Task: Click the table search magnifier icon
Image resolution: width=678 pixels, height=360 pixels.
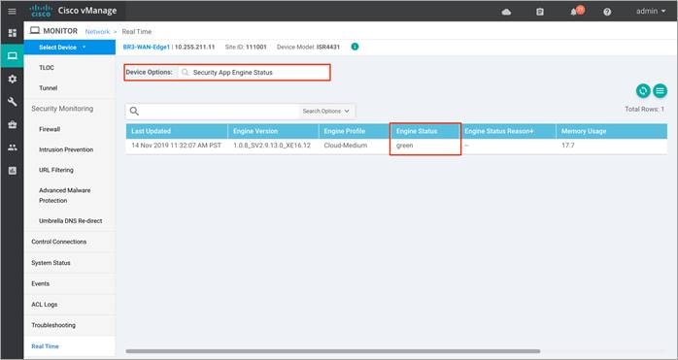Action: coord(134,111)
